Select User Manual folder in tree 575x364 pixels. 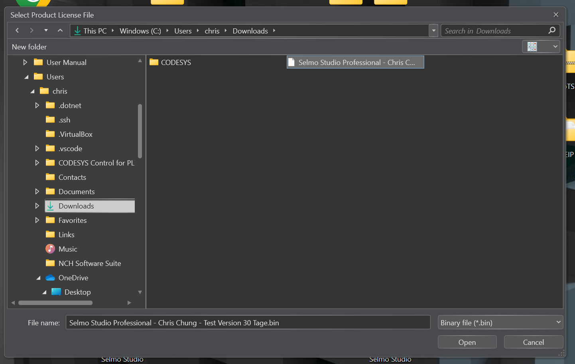click(66, 62)
